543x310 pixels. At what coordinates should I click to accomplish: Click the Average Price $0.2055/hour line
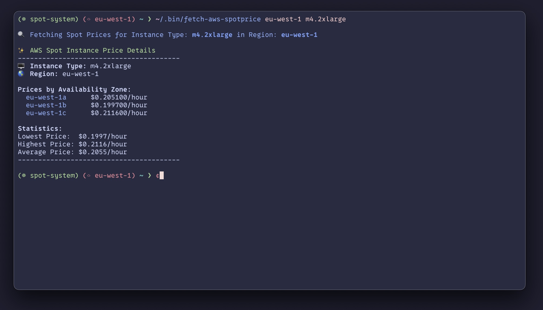tap(72, 152)
